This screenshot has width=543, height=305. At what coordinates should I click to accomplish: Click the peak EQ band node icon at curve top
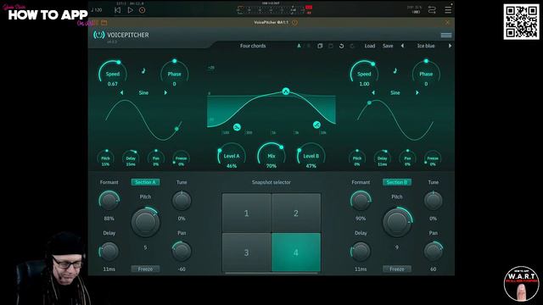[286, 91]
